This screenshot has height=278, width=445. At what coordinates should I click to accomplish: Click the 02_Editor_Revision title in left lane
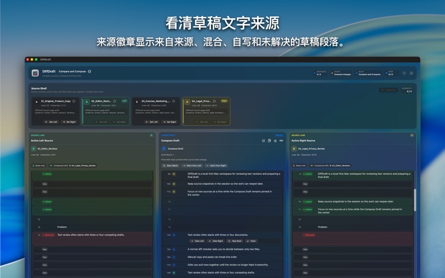tap(47, 148)
